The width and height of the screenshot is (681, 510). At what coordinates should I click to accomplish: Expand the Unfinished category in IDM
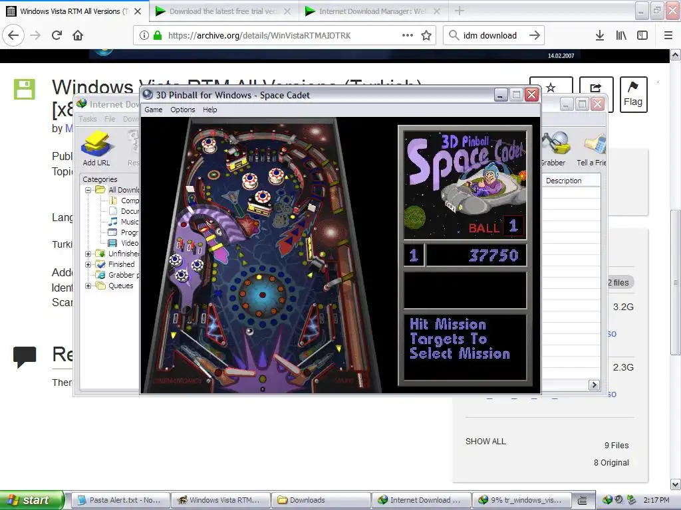[x=88, y=254]
